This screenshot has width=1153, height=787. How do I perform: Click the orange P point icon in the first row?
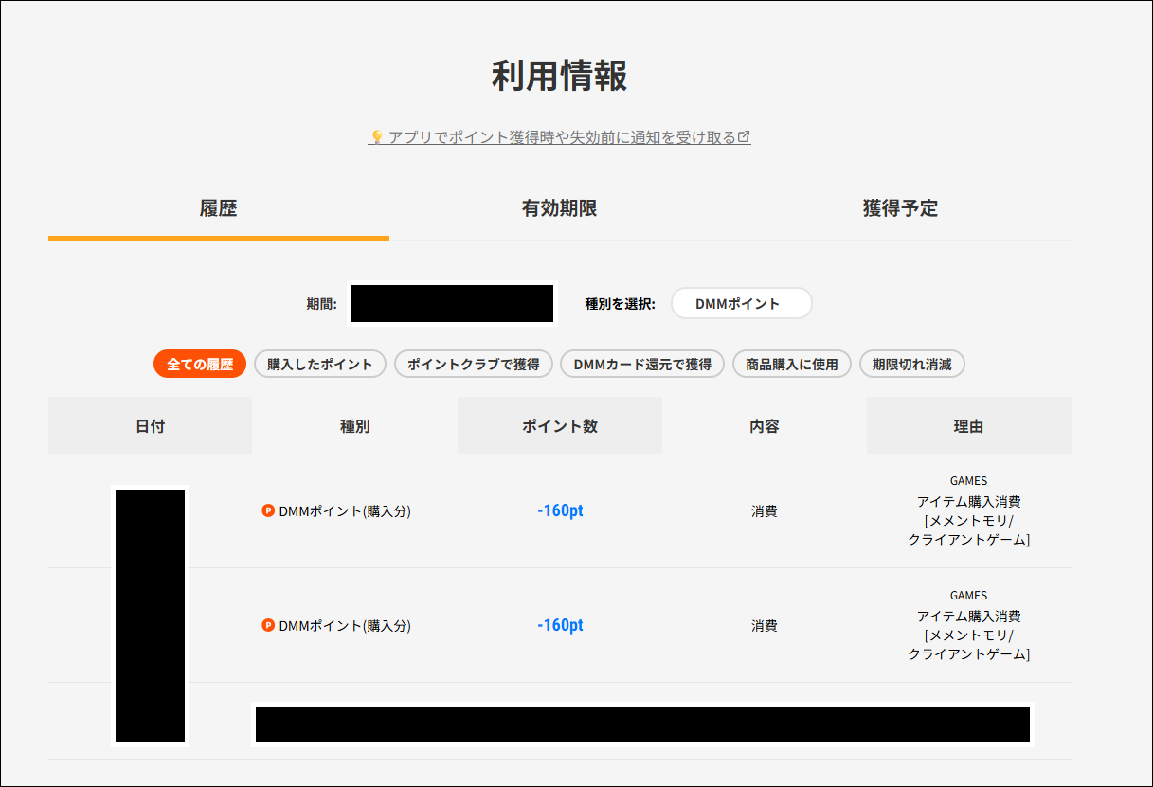click(x=269, y=510)
